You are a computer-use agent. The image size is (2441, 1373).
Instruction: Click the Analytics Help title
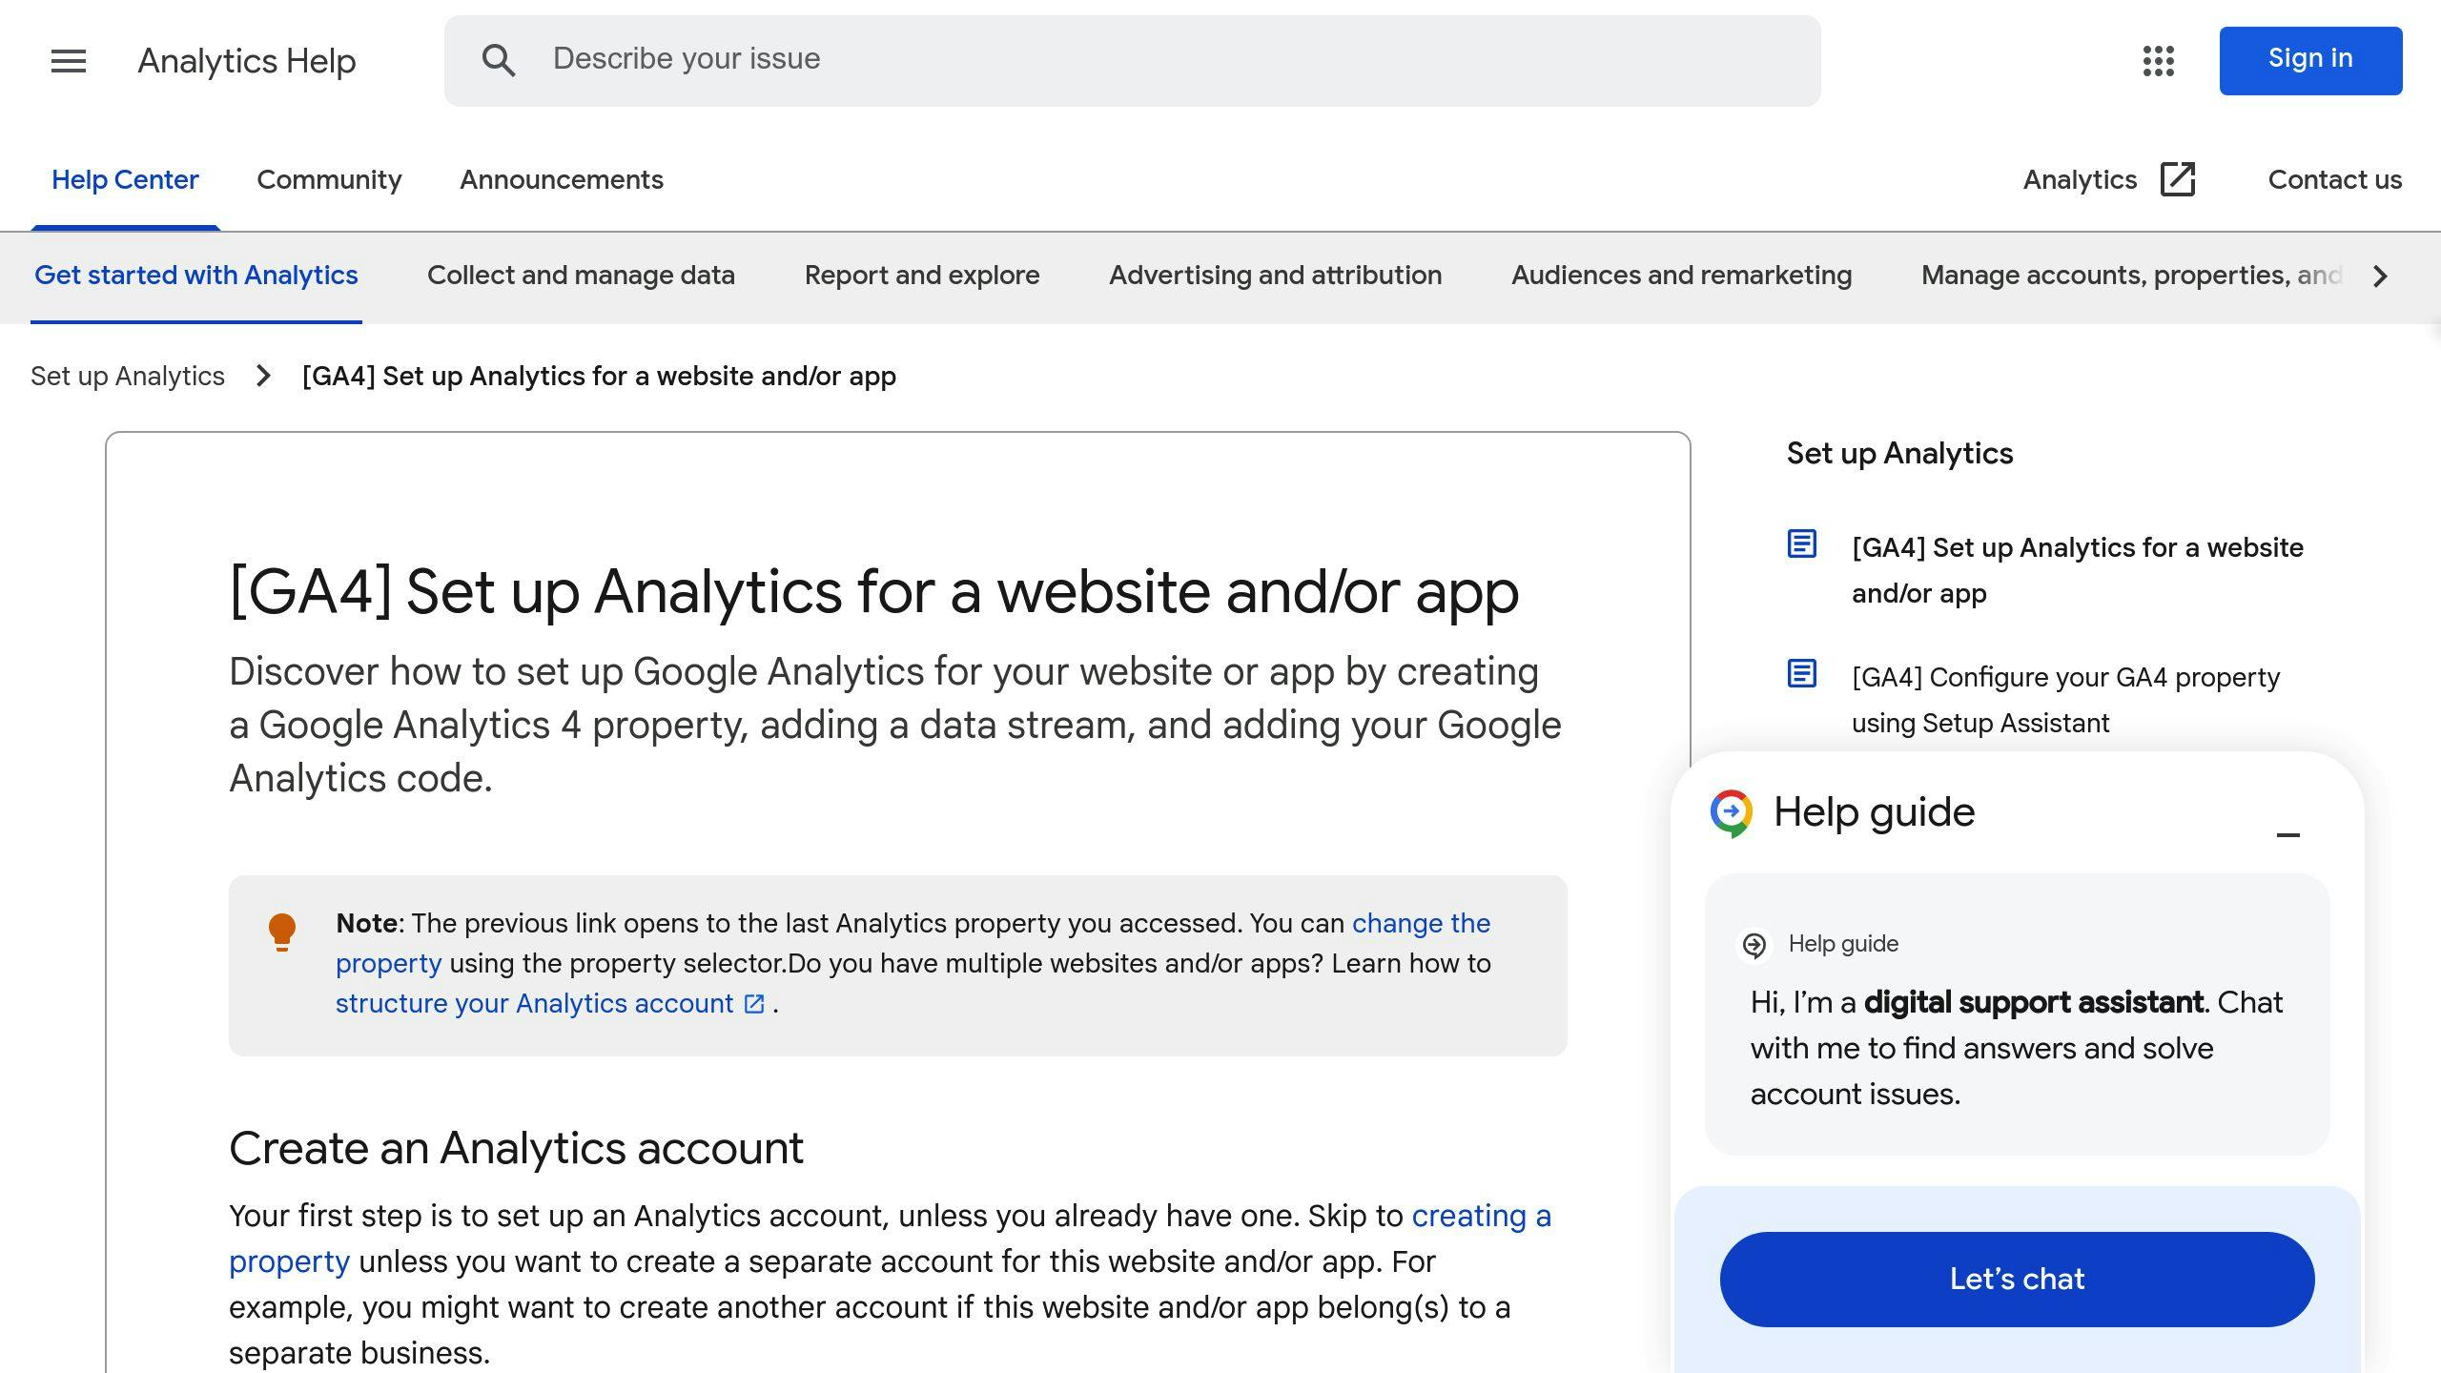(x=247, y=61)
